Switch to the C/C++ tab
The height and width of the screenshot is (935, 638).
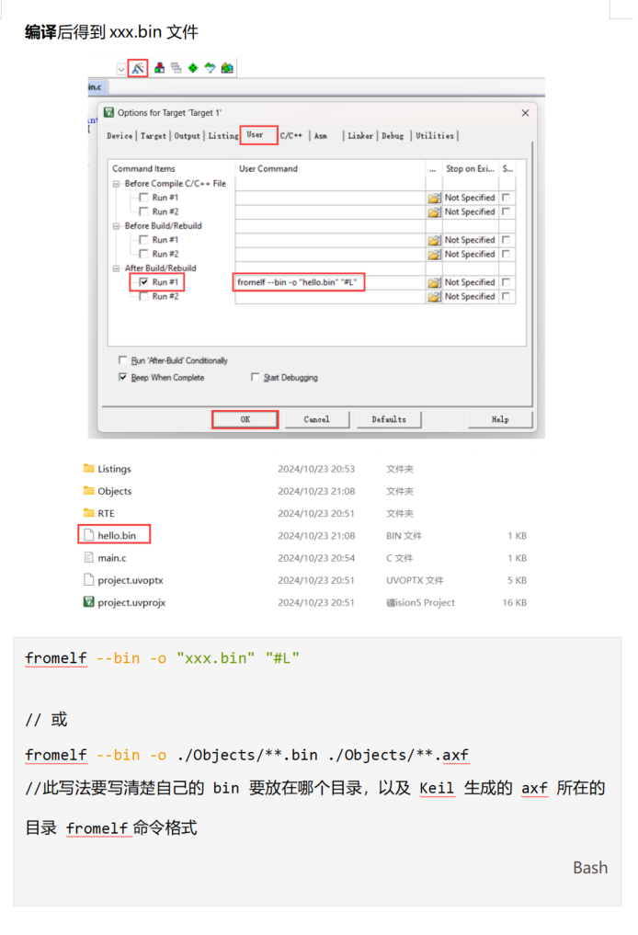point(291,136)
